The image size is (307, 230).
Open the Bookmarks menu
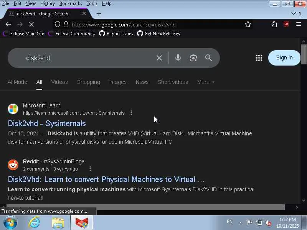[71, 3]
